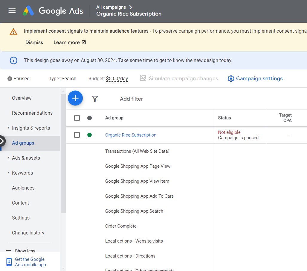Click Simulate campaign changes
307x271 pixels.
[x=183, y=78]
